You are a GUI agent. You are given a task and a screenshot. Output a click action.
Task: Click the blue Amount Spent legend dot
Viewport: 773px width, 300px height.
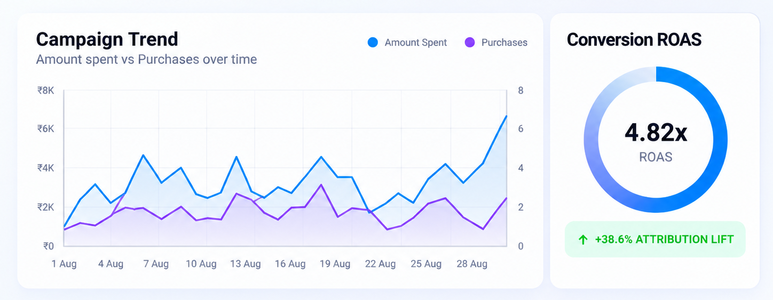pos(373,43)
